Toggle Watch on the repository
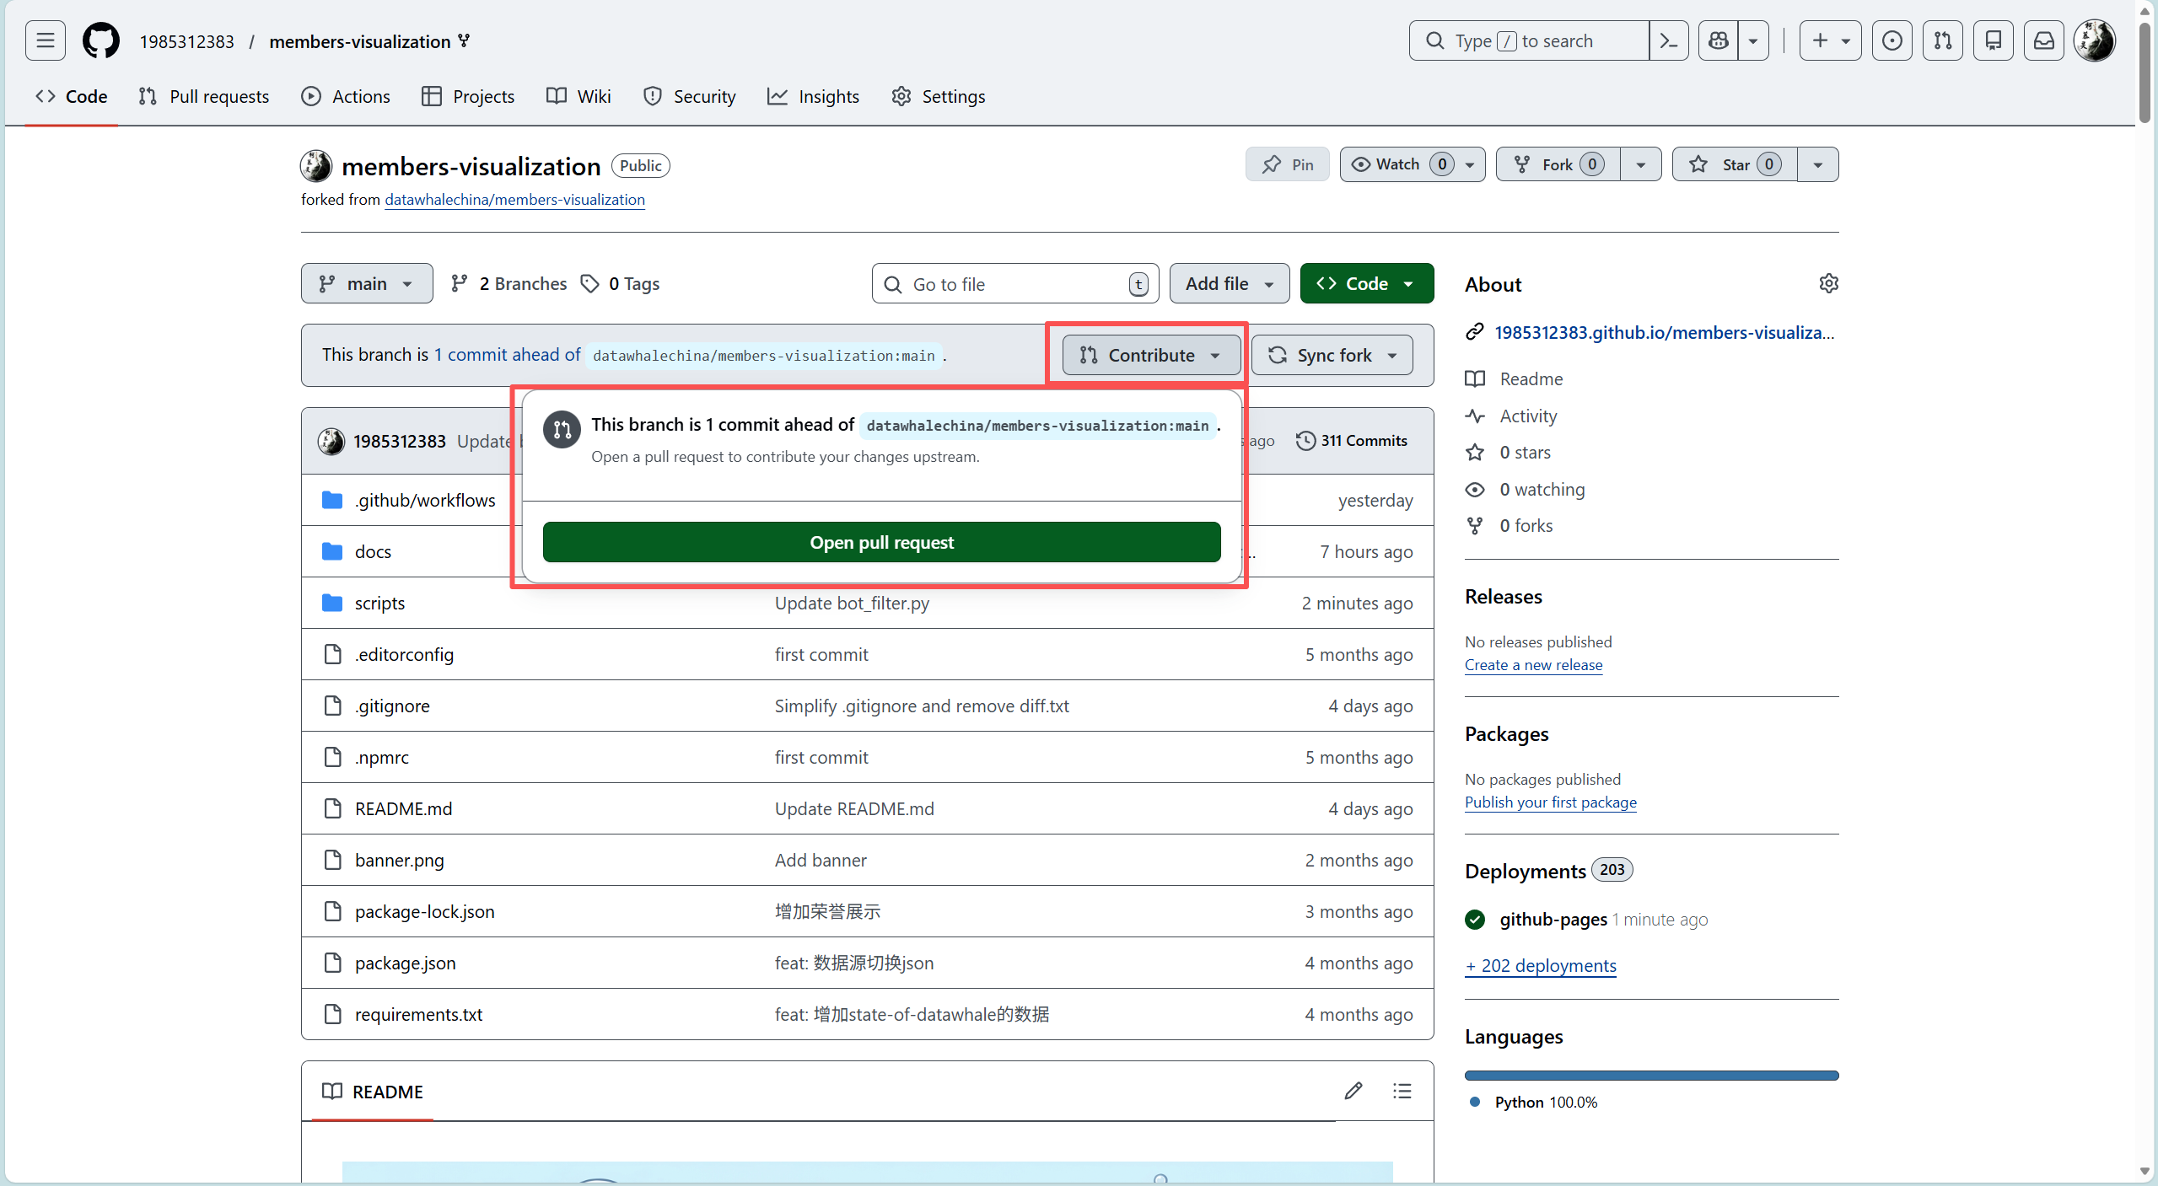2158x1186 pixels. (x=1397, y=164)
